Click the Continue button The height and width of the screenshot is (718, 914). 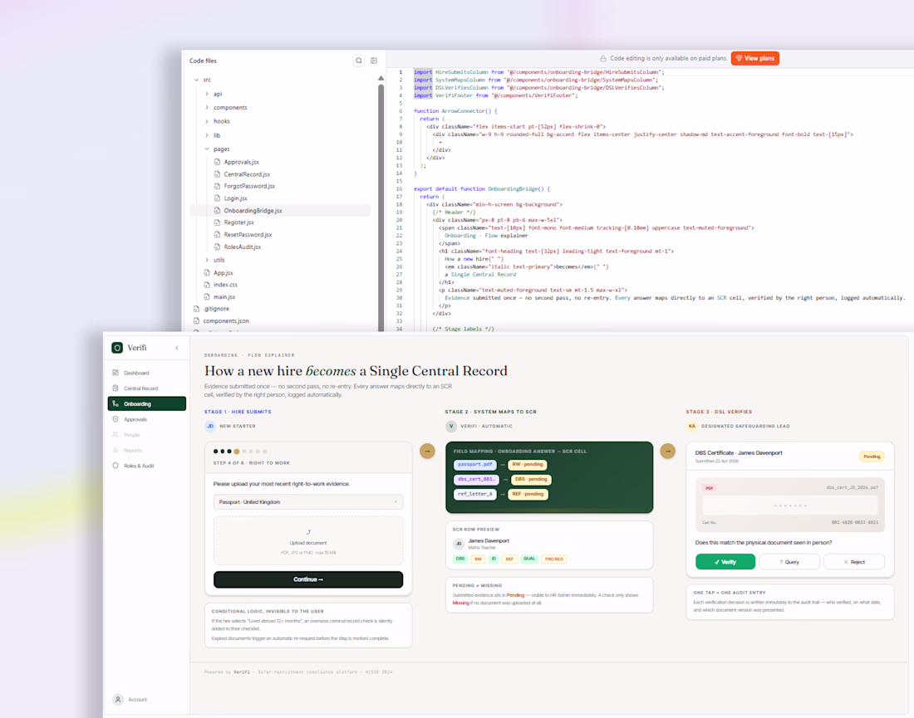pyautogui.click(x=308, y=579)
